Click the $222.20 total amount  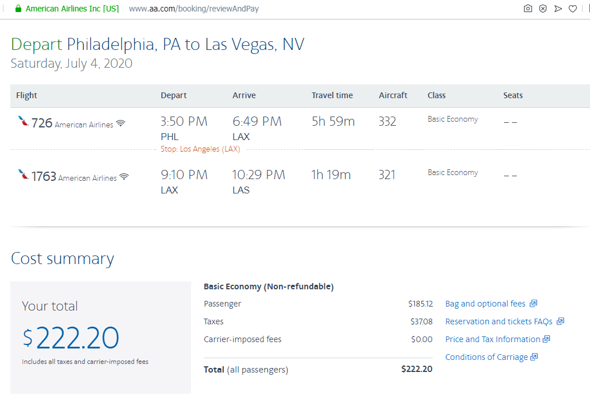point(71,338)
